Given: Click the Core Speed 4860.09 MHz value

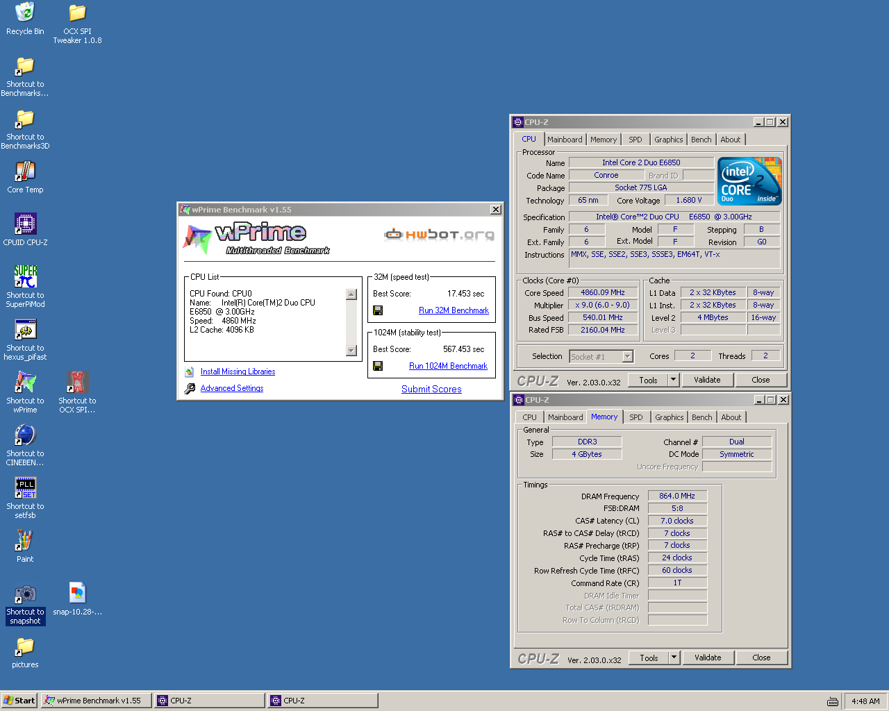Looking at the screenshot, I should coord(603,292).
